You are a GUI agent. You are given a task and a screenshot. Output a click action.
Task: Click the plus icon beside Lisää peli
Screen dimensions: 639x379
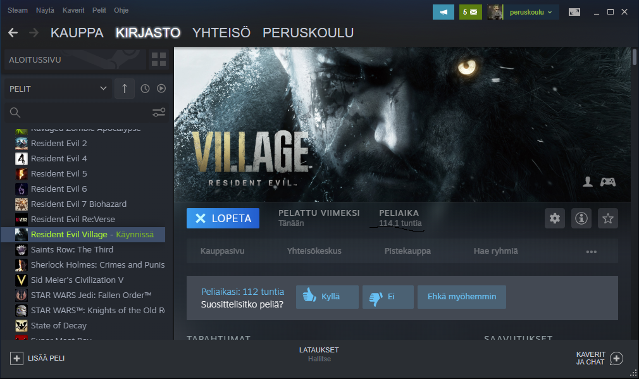coord(16,358)
